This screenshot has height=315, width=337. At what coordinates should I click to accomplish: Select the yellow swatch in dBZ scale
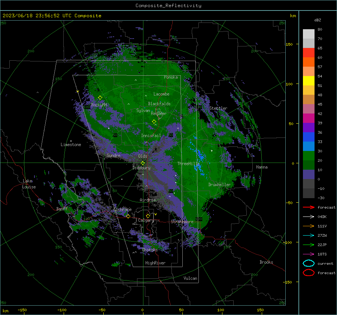coord(309,81)
